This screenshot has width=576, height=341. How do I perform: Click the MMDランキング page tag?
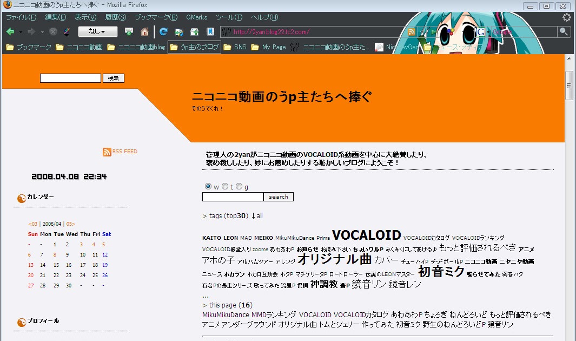pos(274,314)
